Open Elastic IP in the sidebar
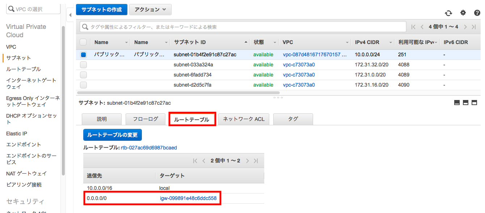Screen dimensions: 485x213 [17, 134]
